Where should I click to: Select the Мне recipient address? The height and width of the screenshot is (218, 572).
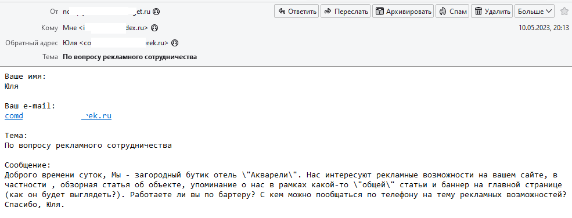point(106,28)
